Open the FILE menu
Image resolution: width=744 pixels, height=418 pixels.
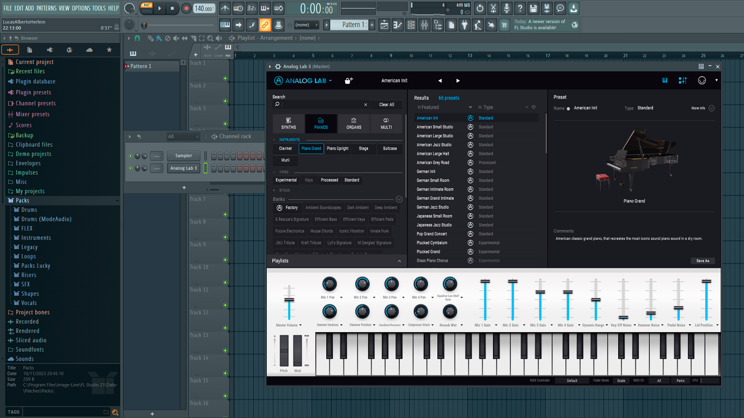[x=8, y=8]
